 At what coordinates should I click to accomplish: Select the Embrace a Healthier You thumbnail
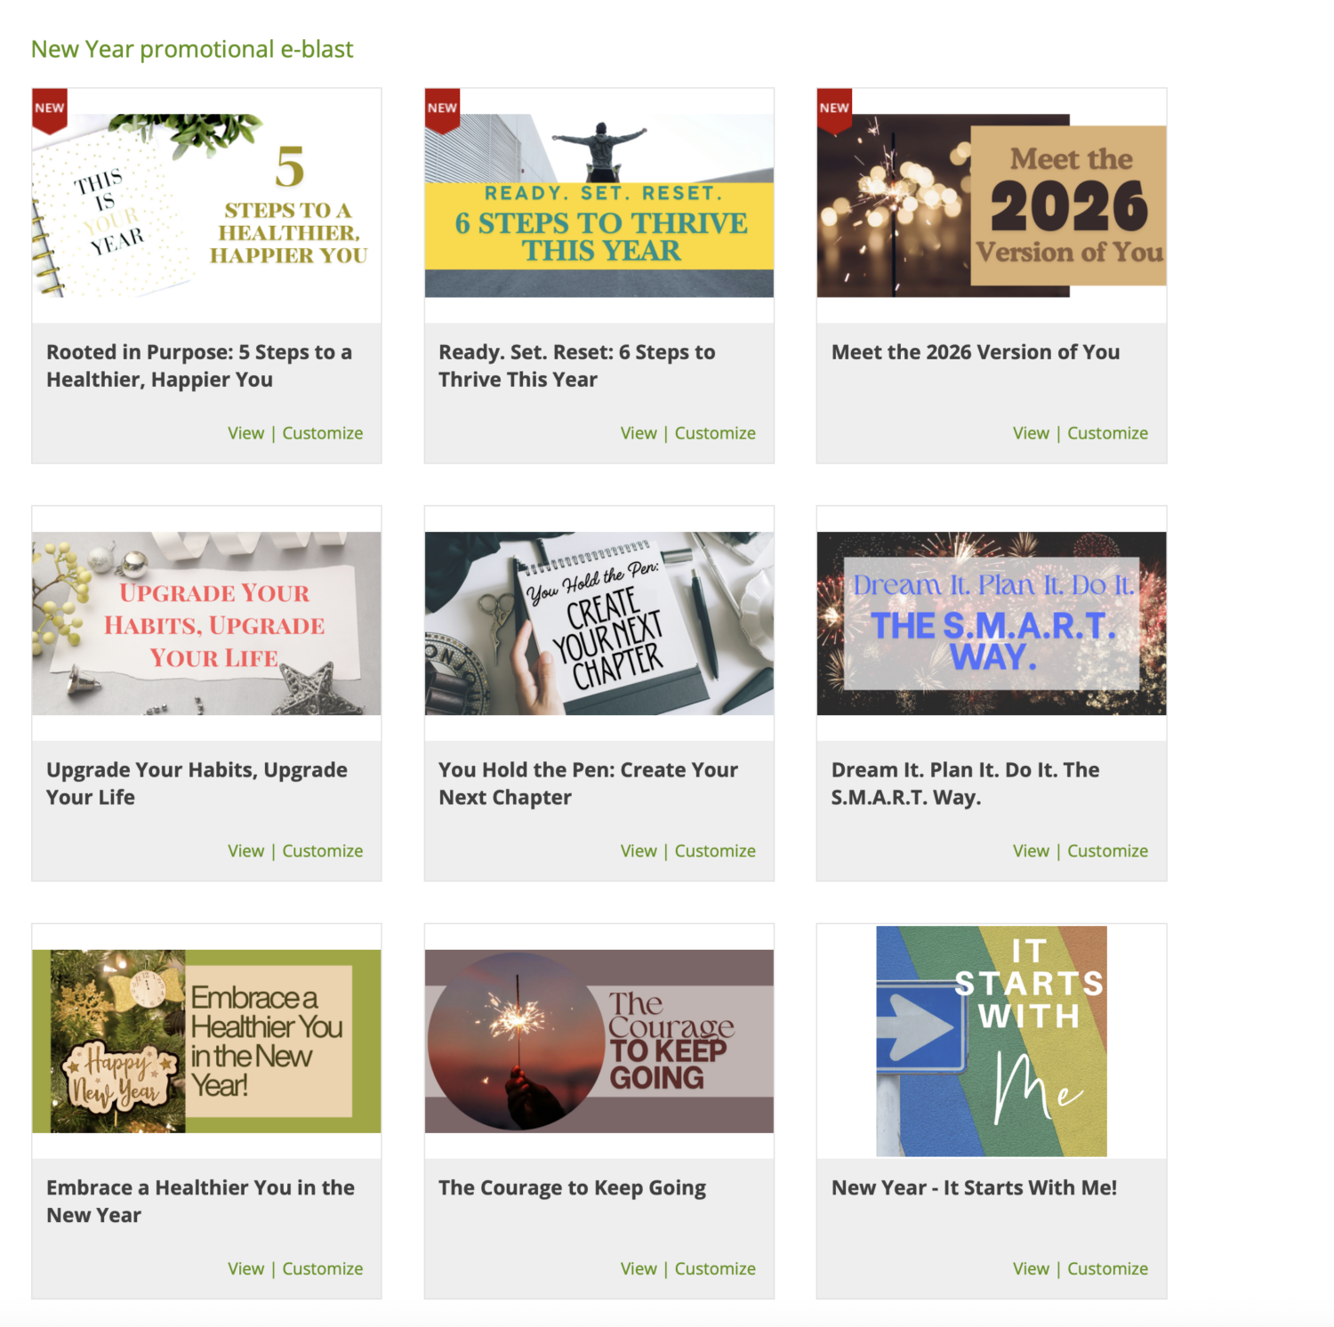pos(206,1041)
